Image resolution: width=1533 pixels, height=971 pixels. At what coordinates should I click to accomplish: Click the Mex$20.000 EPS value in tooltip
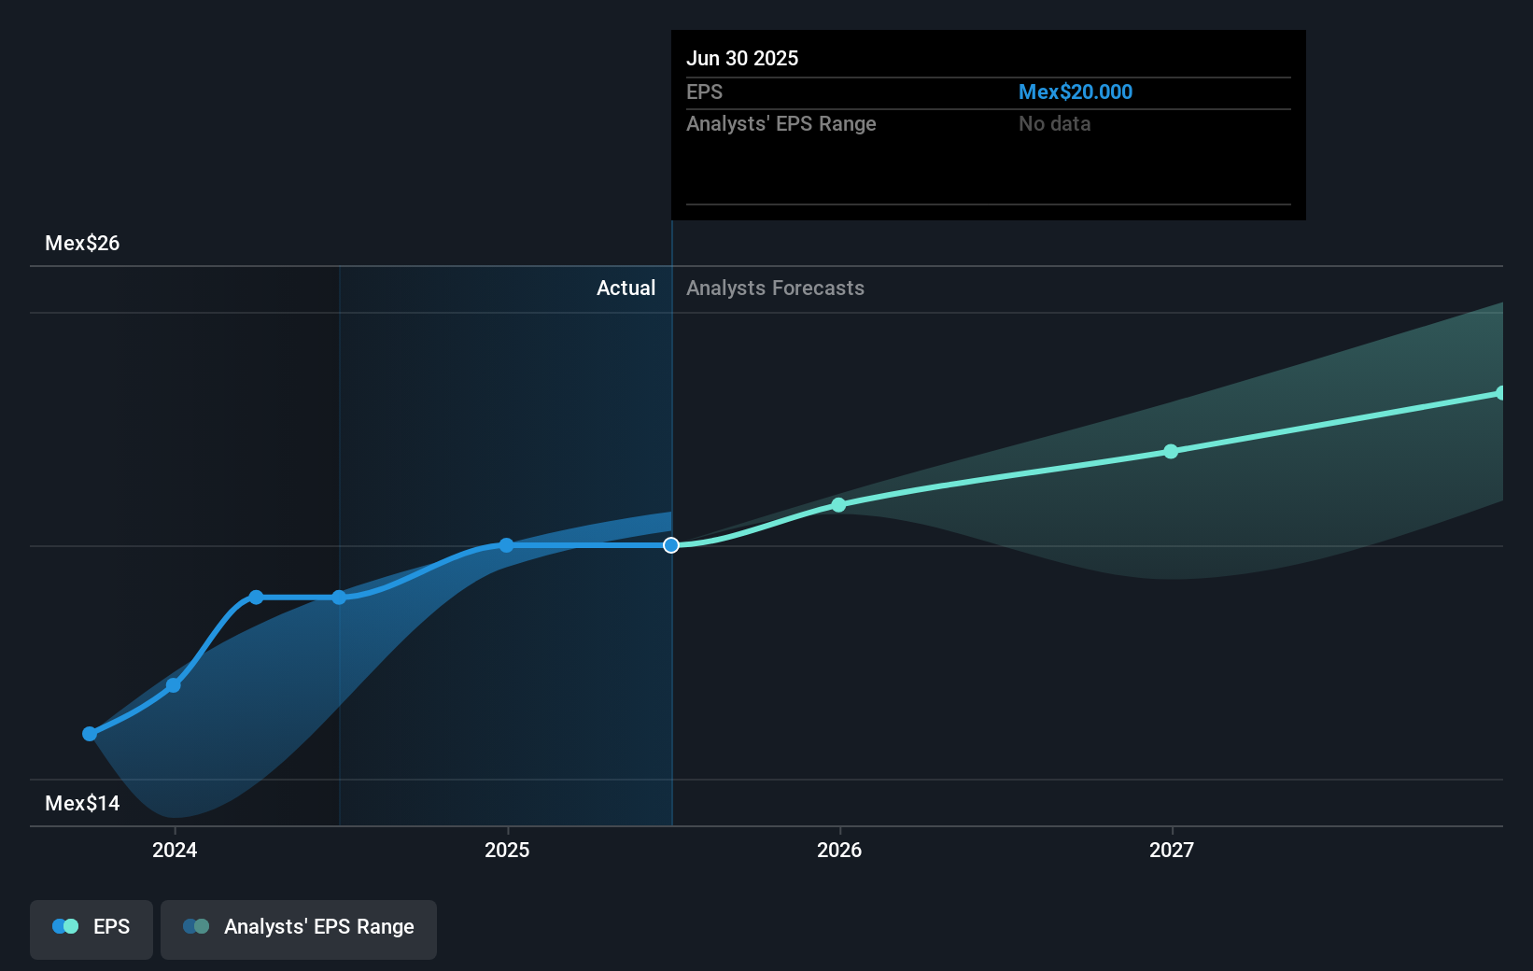point(1076,91)
